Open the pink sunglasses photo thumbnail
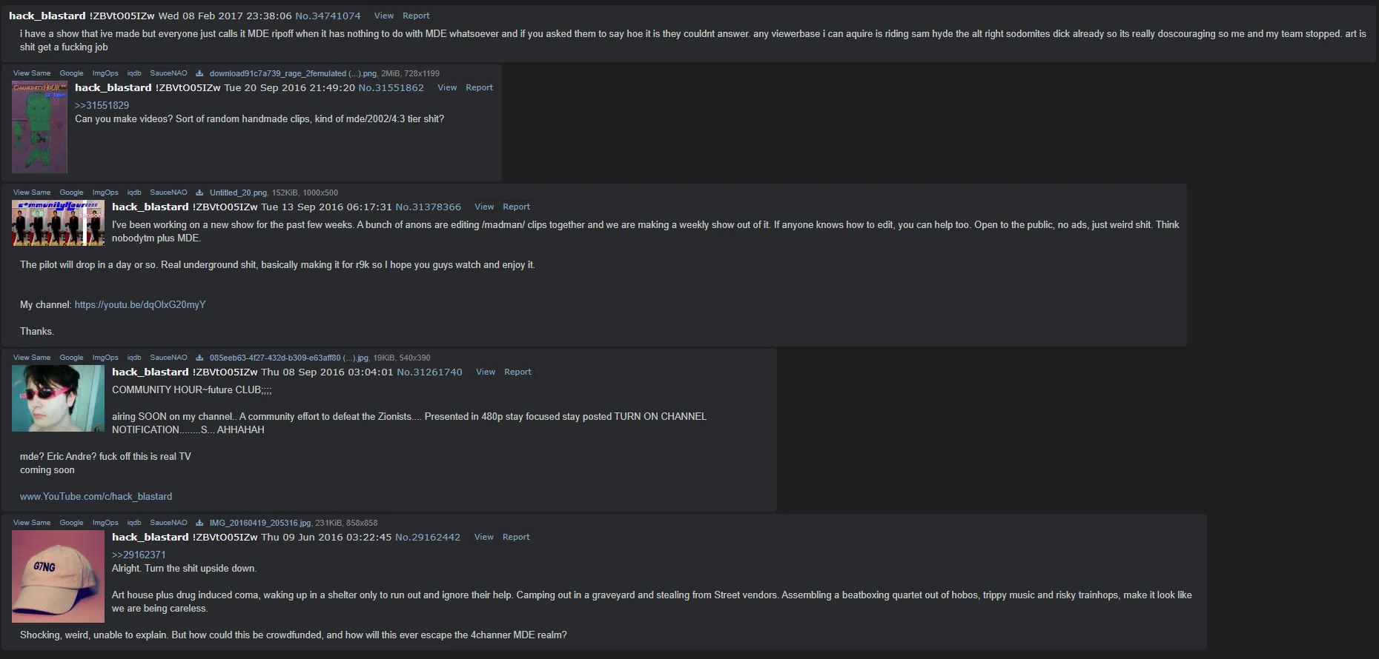1379x659 pixels. (x=58, y=399)
